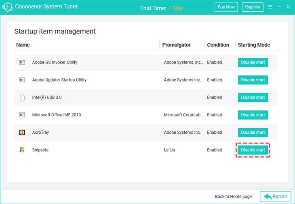
Task: Disable start for Microsoft Office IME 2010
Action: click(x=253, y=115)
